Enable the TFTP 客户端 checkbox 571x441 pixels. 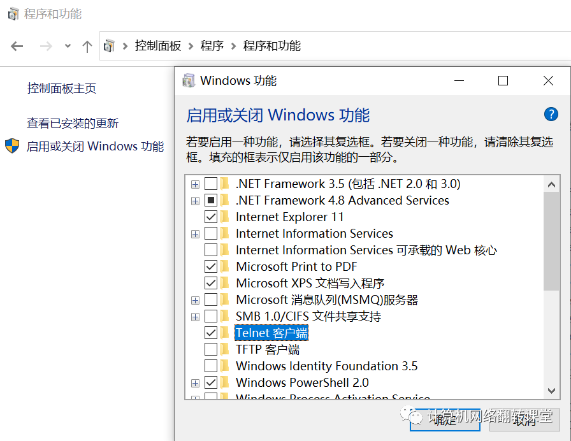tap(211, 349)
